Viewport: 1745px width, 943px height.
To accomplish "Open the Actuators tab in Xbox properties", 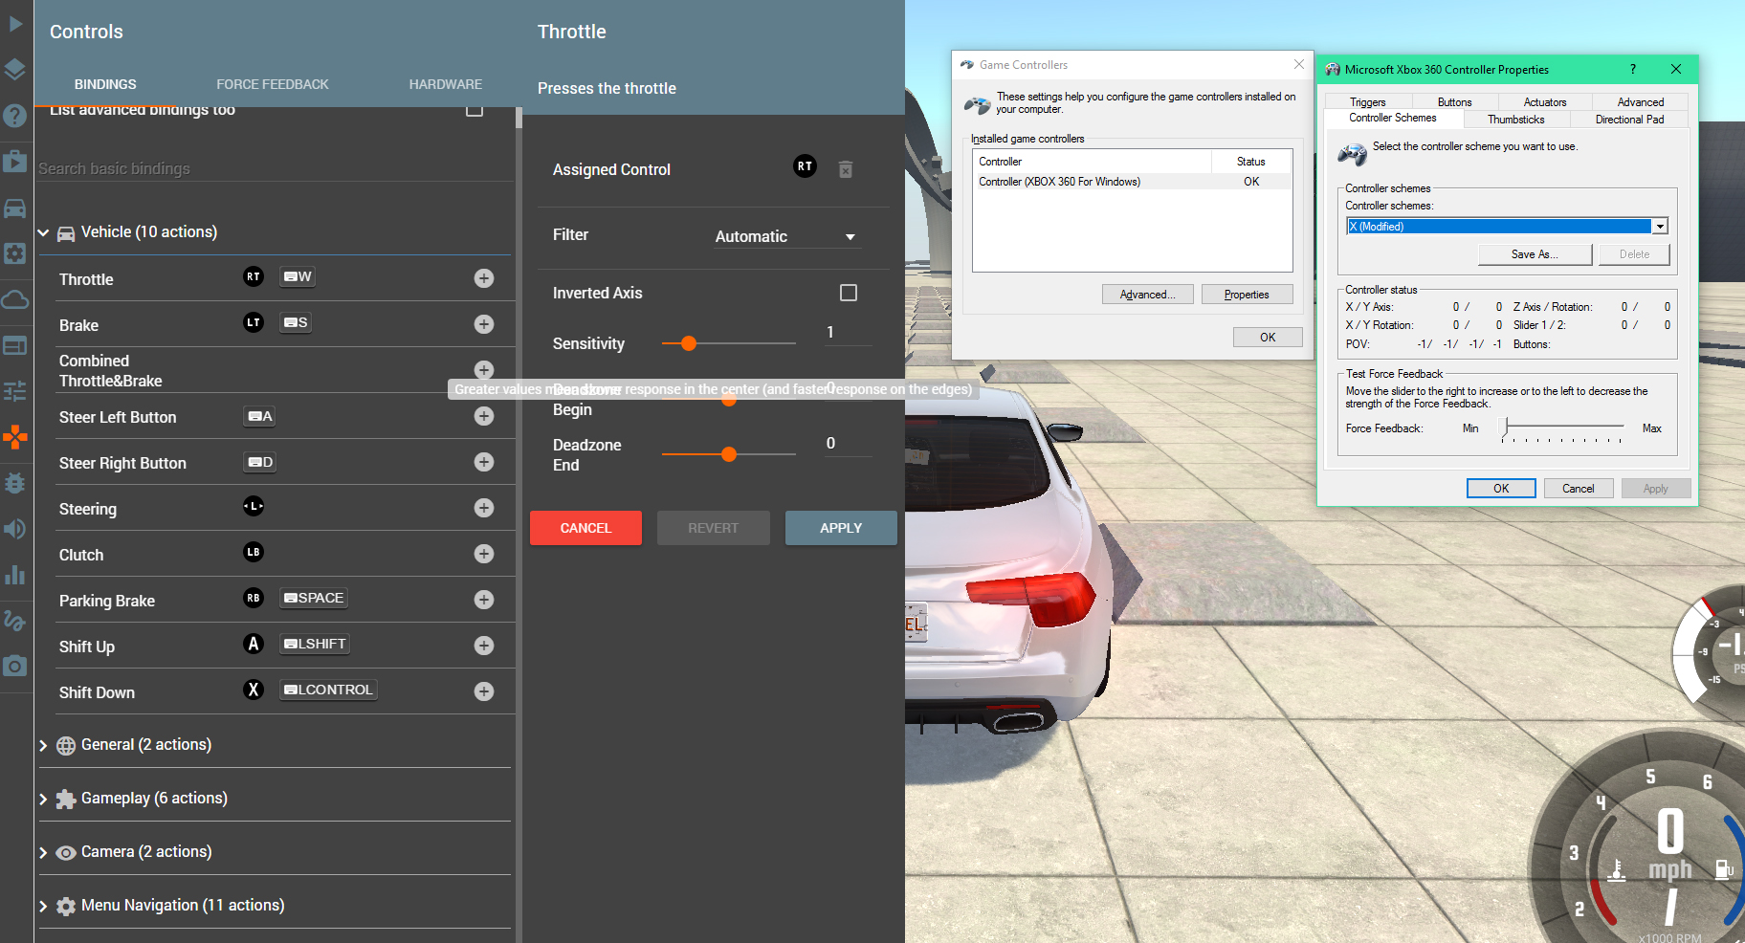I will (x=1545, y=102).
